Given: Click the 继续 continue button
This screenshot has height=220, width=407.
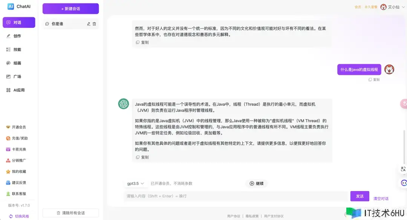Looking at the screenshot, I should click(256, 184).
